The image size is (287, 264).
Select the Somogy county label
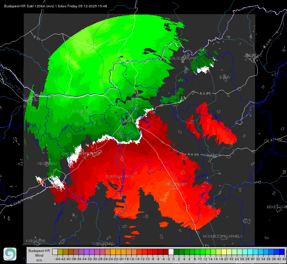(x=59, y=216)
